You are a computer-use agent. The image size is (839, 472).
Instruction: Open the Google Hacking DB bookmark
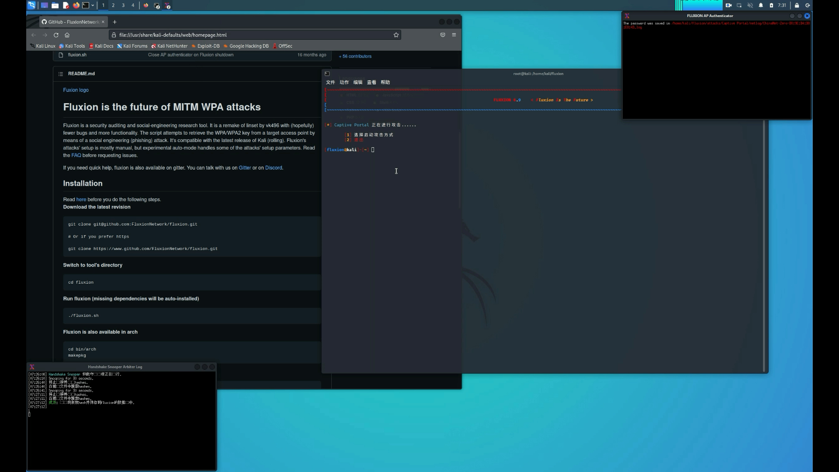point(246,46)
